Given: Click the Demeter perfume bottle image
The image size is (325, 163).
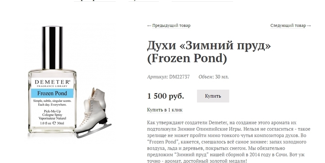Looking at the screenshot, I should point(52,79).
